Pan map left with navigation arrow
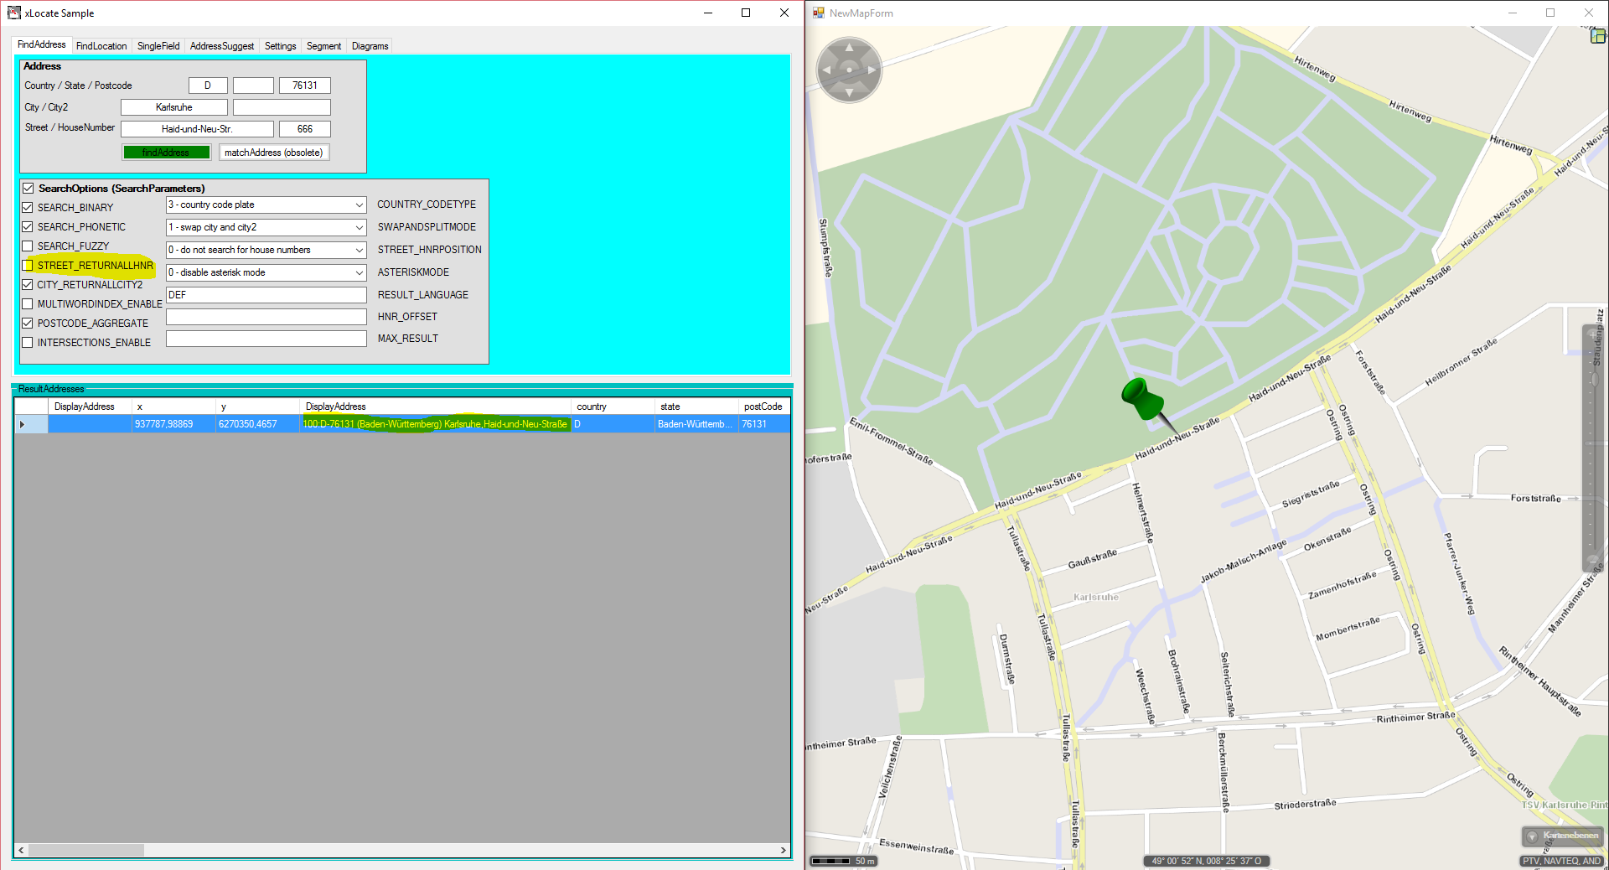 pyautogui.click(x=826, y=70)
